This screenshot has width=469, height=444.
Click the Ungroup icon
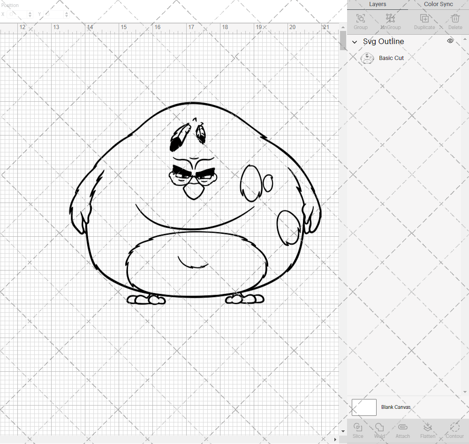tap(390, 19)
